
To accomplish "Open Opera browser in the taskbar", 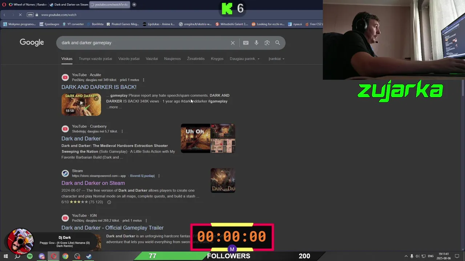I will coord(53,256).
